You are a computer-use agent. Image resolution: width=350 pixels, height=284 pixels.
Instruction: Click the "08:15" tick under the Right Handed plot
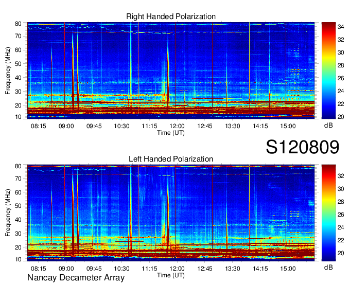pyautogui.click(x=39, y=126)
